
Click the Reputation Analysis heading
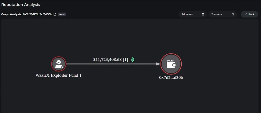pyautogui.click(x=20, y=5)
